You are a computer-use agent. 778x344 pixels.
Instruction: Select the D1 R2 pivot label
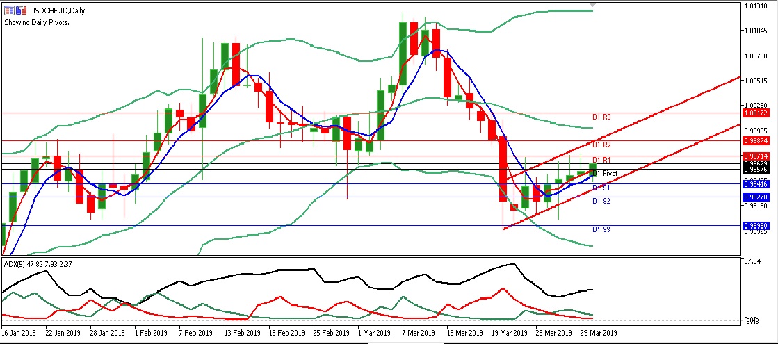(x=601, y=145)
